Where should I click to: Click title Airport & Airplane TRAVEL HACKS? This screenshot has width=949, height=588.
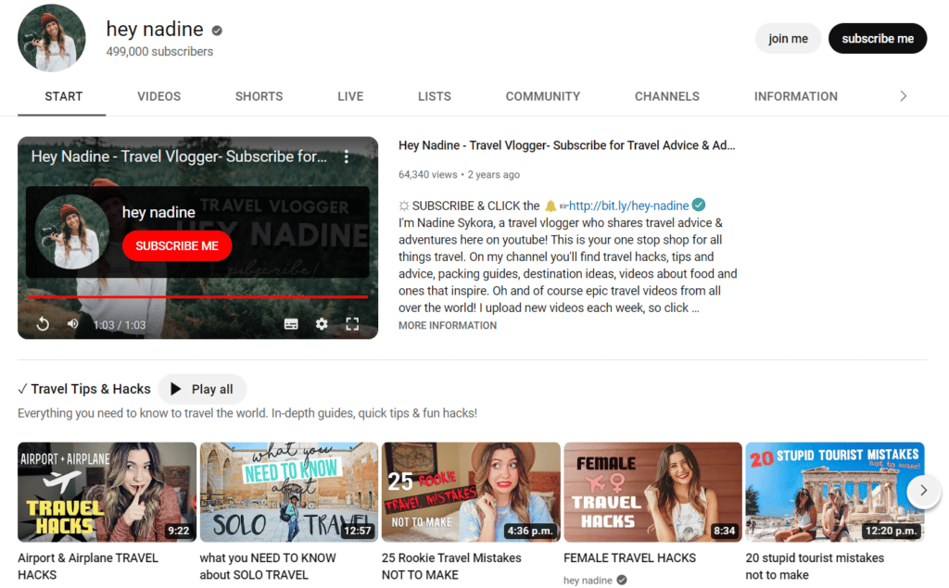tap(88, 566)
